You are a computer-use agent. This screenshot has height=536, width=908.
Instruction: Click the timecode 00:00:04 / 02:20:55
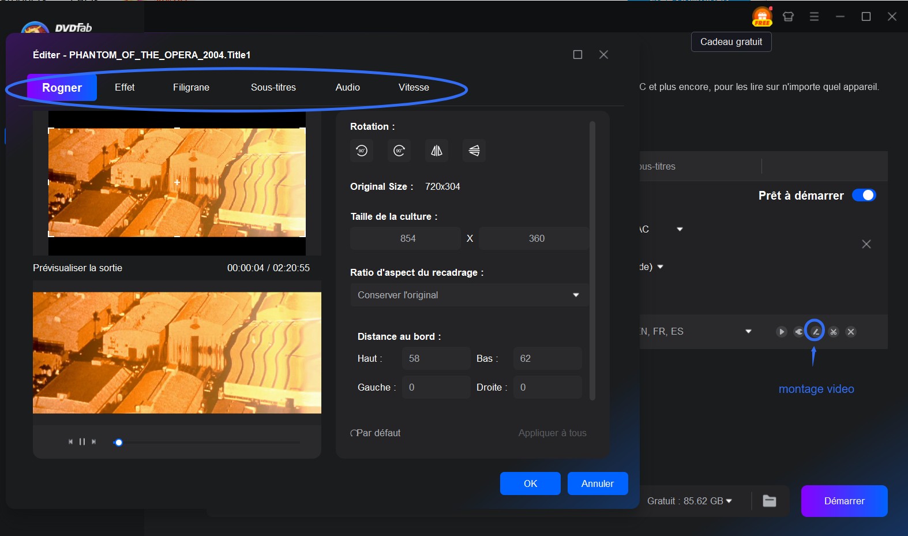pos(268,268)
